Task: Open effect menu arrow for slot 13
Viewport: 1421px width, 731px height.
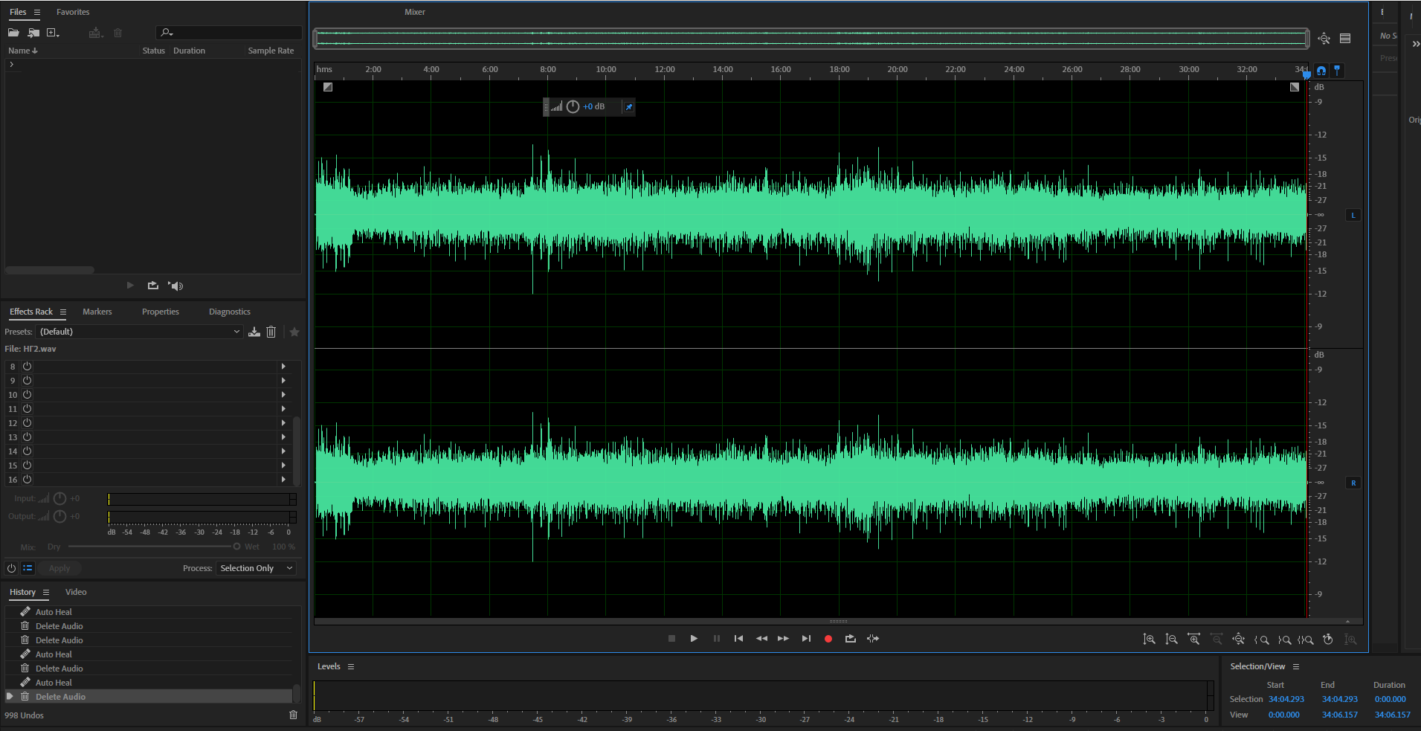Action: coord(283,437)
